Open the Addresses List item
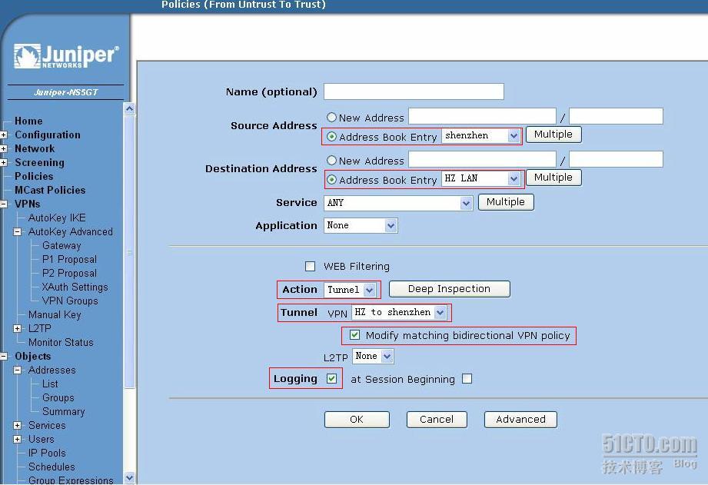This screenshot has height=485, width=708. pyautogui.click(x=50, y=384)
